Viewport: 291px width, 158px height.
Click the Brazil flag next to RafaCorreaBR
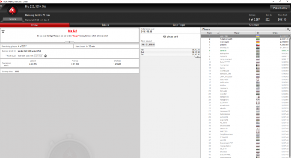tap(258, 39)
